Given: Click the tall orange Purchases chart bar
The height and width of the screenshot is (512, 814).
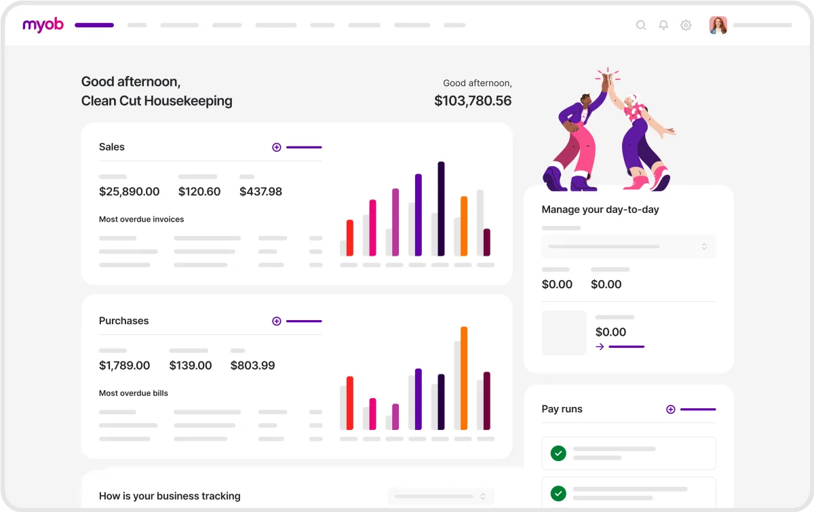Looking at the screenshot, I should point(464,378).
